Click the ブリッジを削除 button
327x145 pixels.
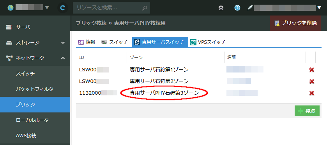(295, 23)
